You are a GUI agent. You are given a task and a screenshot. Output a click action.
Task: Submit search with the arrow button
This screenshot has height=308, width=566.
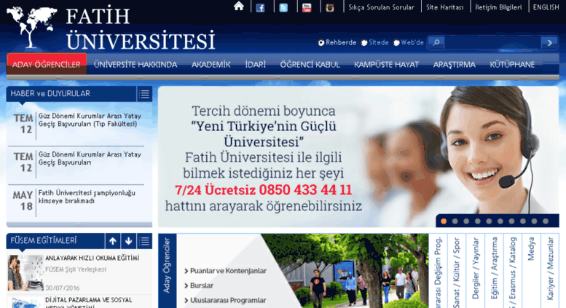(549, 42)
